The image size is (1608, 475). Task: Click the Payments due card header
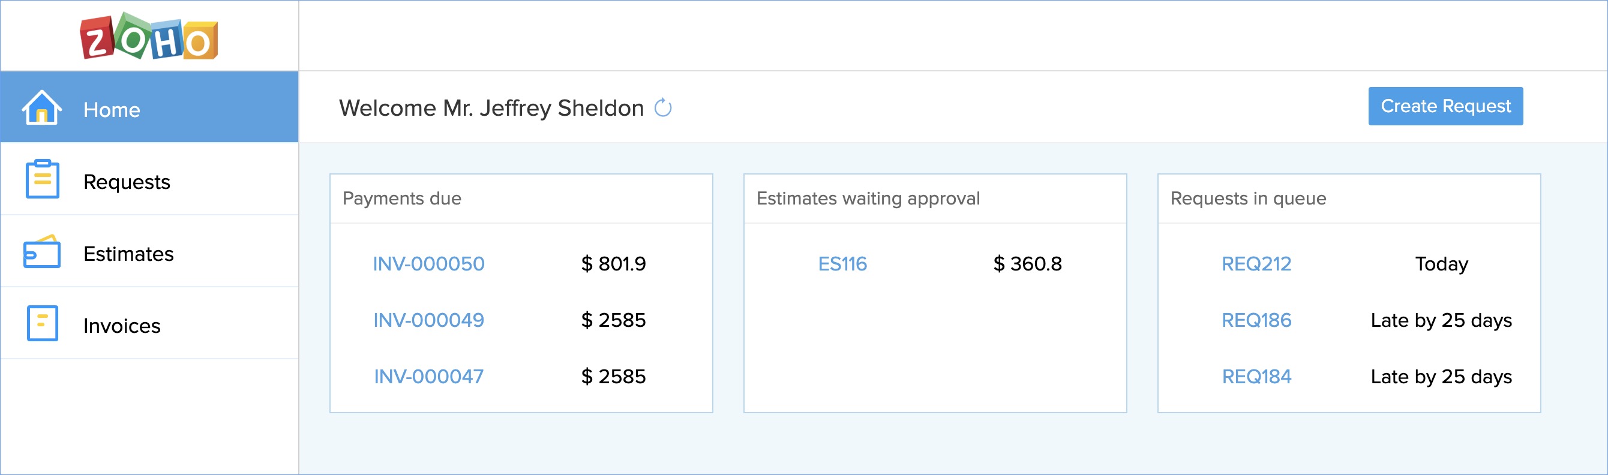[521, 199]
